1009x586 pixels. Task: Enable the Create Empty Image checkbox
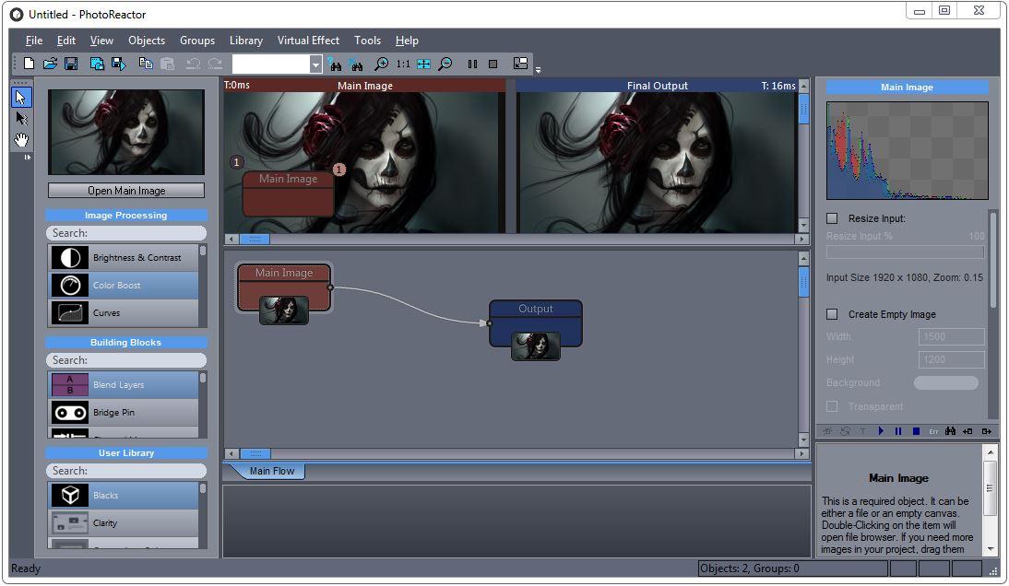[832, 314]
